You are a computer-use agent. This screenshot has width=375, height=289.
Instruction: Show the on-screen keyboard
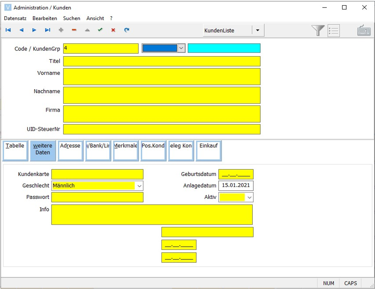[364, 31]
